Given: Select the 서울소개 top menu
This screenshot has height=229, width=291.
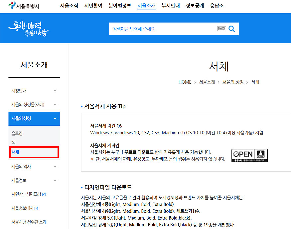Looking at the screenshot, I should tap(146, 6).
